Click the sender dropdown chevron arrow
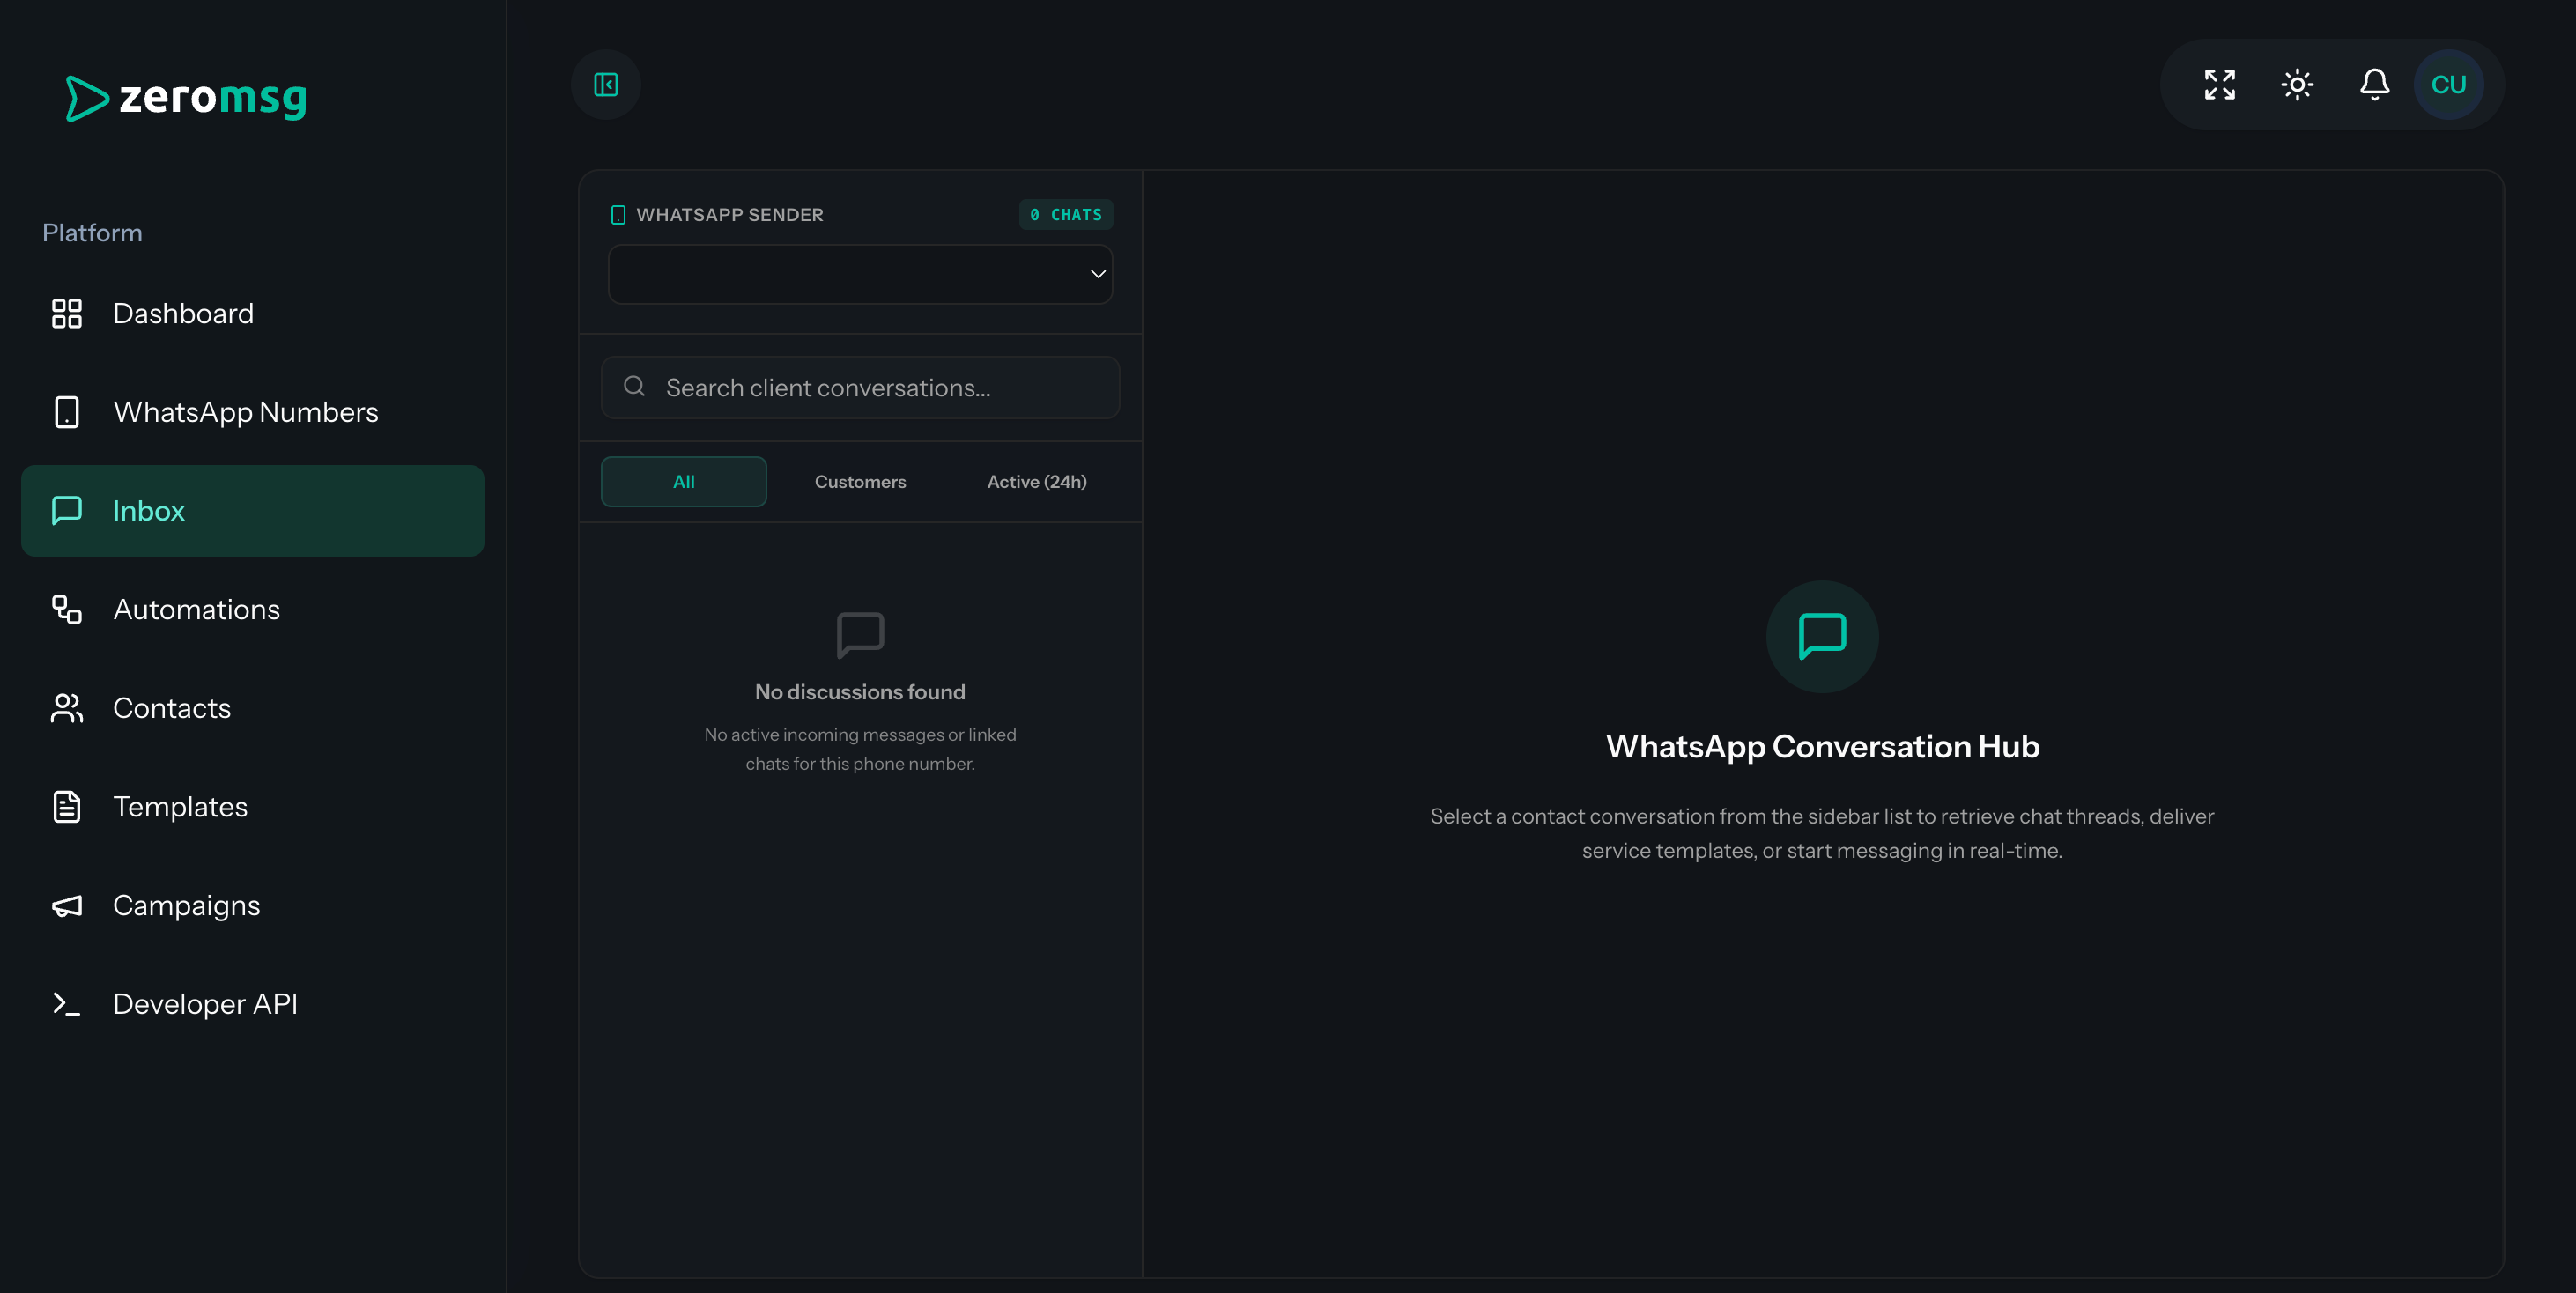The width and height of the screenshot is (2576, 1293). click(x=1098, y=274)
